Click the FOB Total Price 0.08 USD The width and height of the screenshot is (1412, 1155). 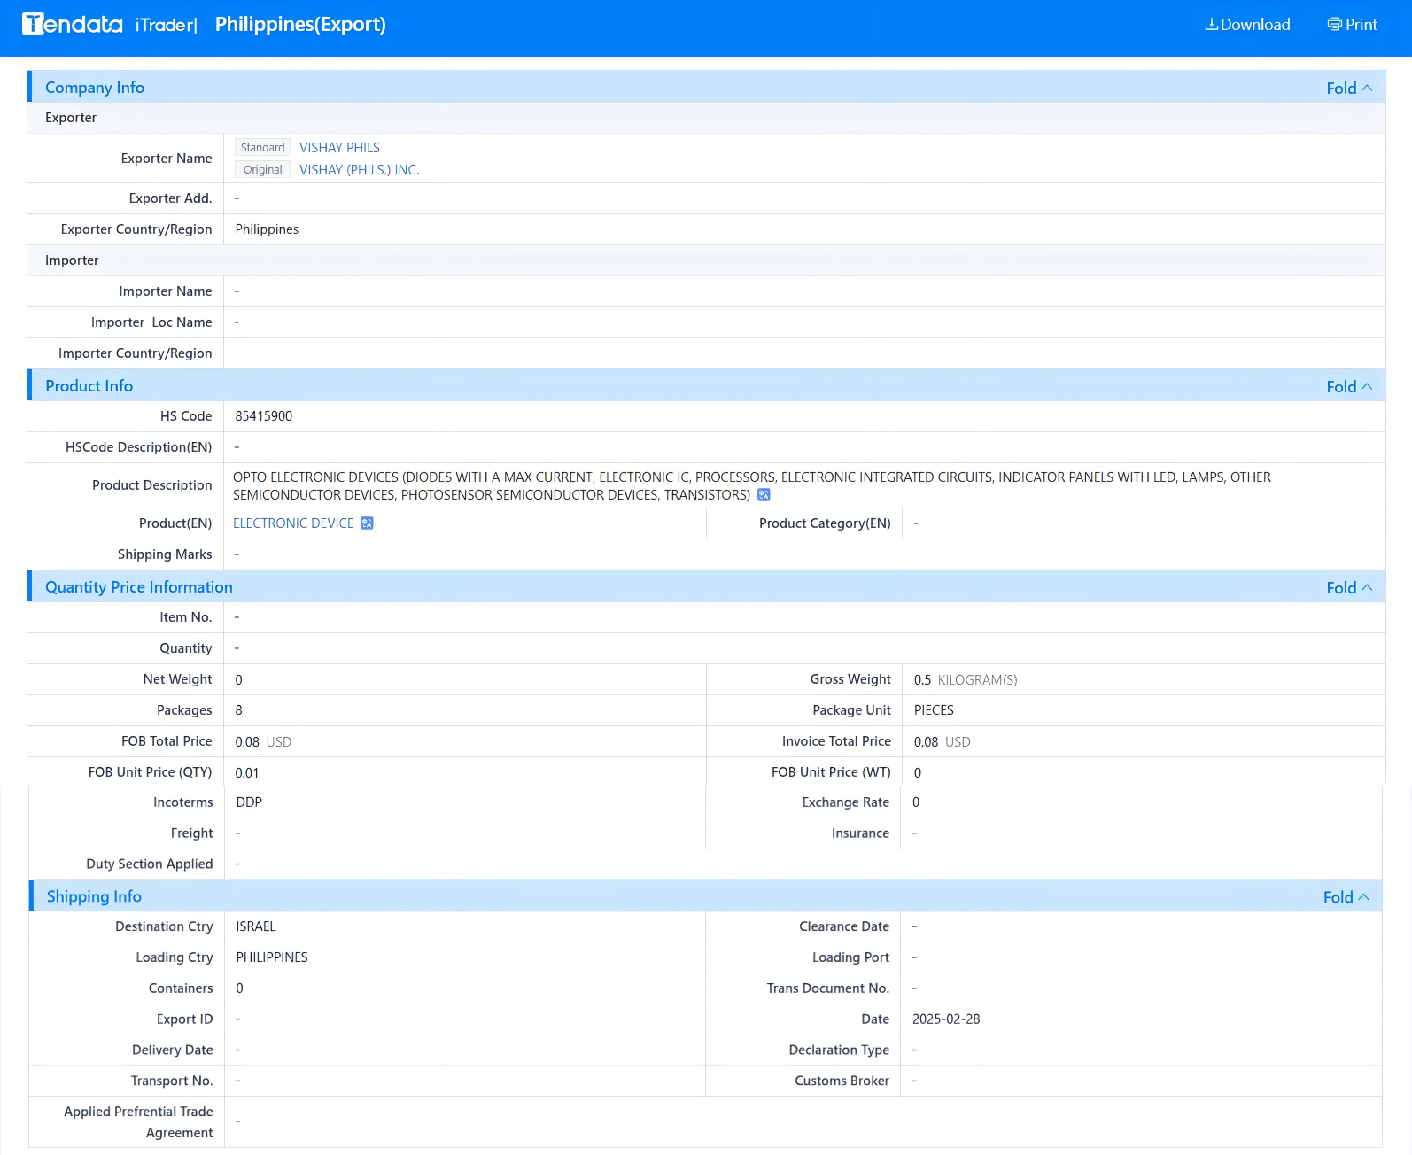[x=263, y=742]
